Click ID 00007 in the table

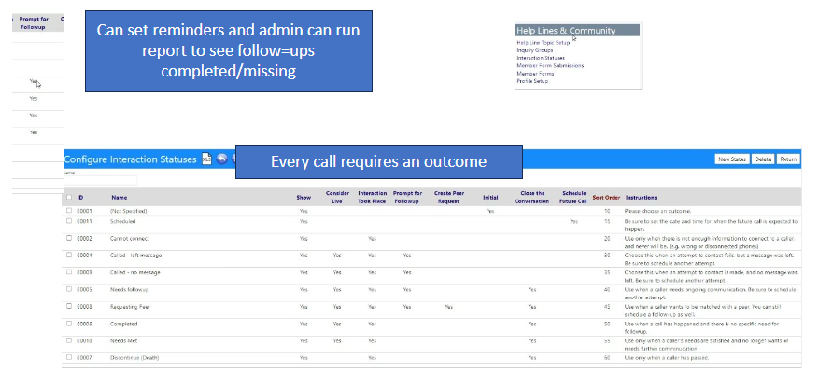[x=84, y=358]
